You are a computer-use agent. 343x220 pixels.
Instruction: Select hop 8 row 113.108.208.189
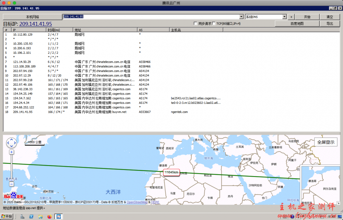click(171, 66)
